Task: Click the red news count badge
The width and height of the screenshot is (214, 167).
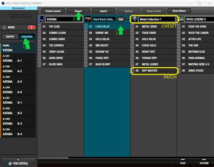Action: 31,27
